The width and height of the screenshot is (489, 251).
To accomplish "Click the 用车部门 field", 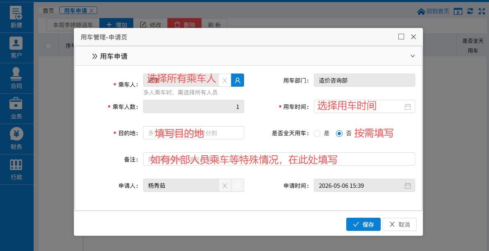I will 364,80.
